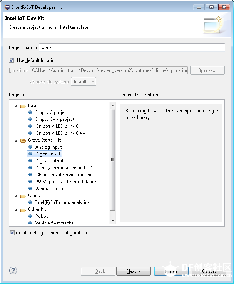This screenshot has width=234, height=284.
Task: Click the Other Kits category label
Action: click(x=38, y=209)
